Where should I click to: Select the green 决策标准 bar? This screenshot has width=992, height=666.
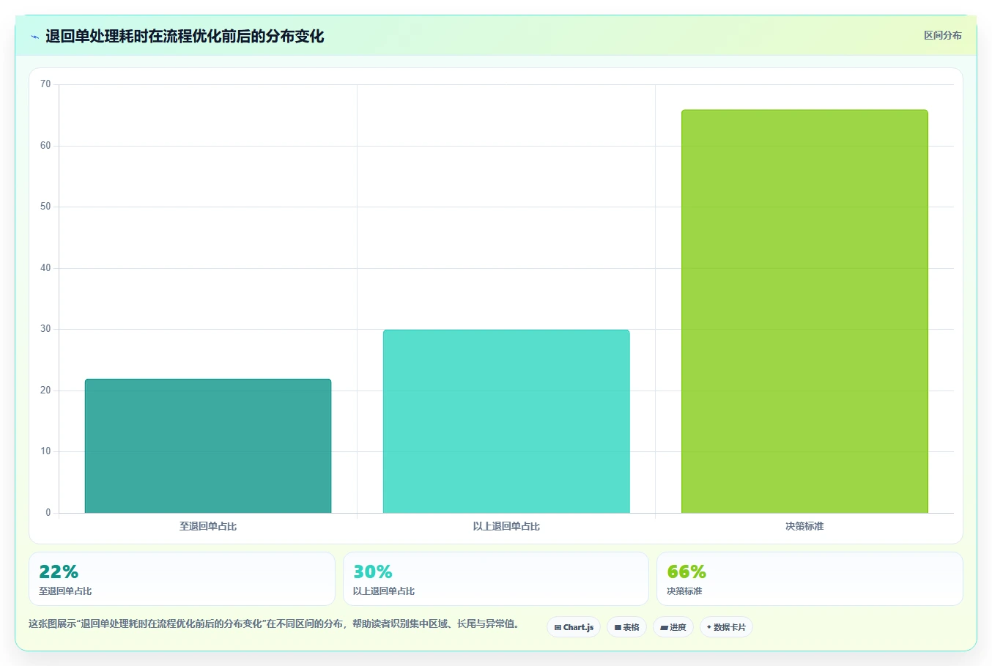click(x=804, y=311)
